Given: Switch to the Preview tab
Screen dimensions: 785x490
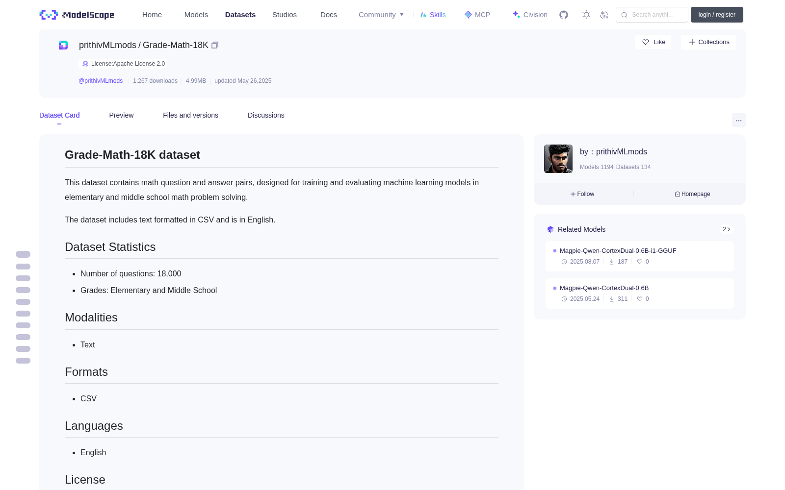Looking at the screenshot, I should (x=121, y=115).
